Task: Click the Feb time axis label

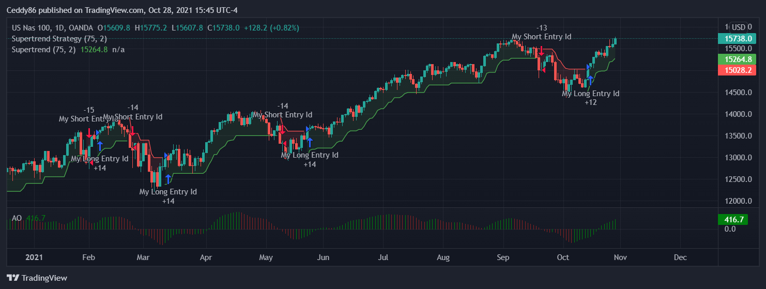Action: (x=89, y=257)
